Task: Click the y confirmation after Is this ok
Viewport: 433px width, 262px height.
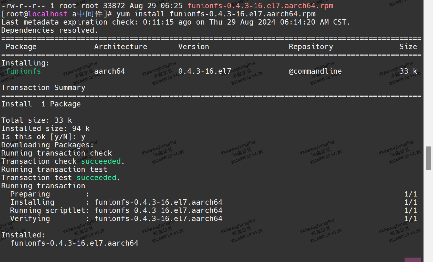Action: (83, 136)
